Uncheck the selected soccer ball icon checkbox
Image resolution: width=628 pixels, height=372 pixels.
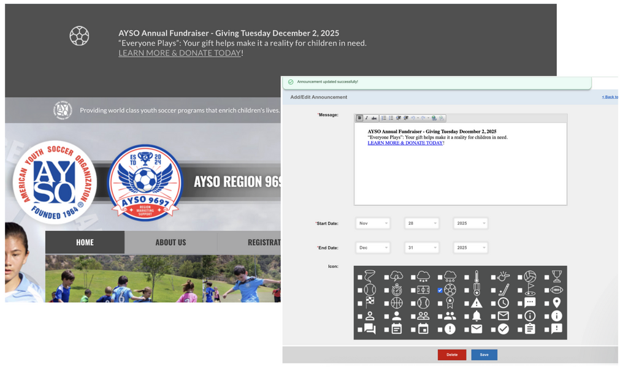tap(440, 290)
